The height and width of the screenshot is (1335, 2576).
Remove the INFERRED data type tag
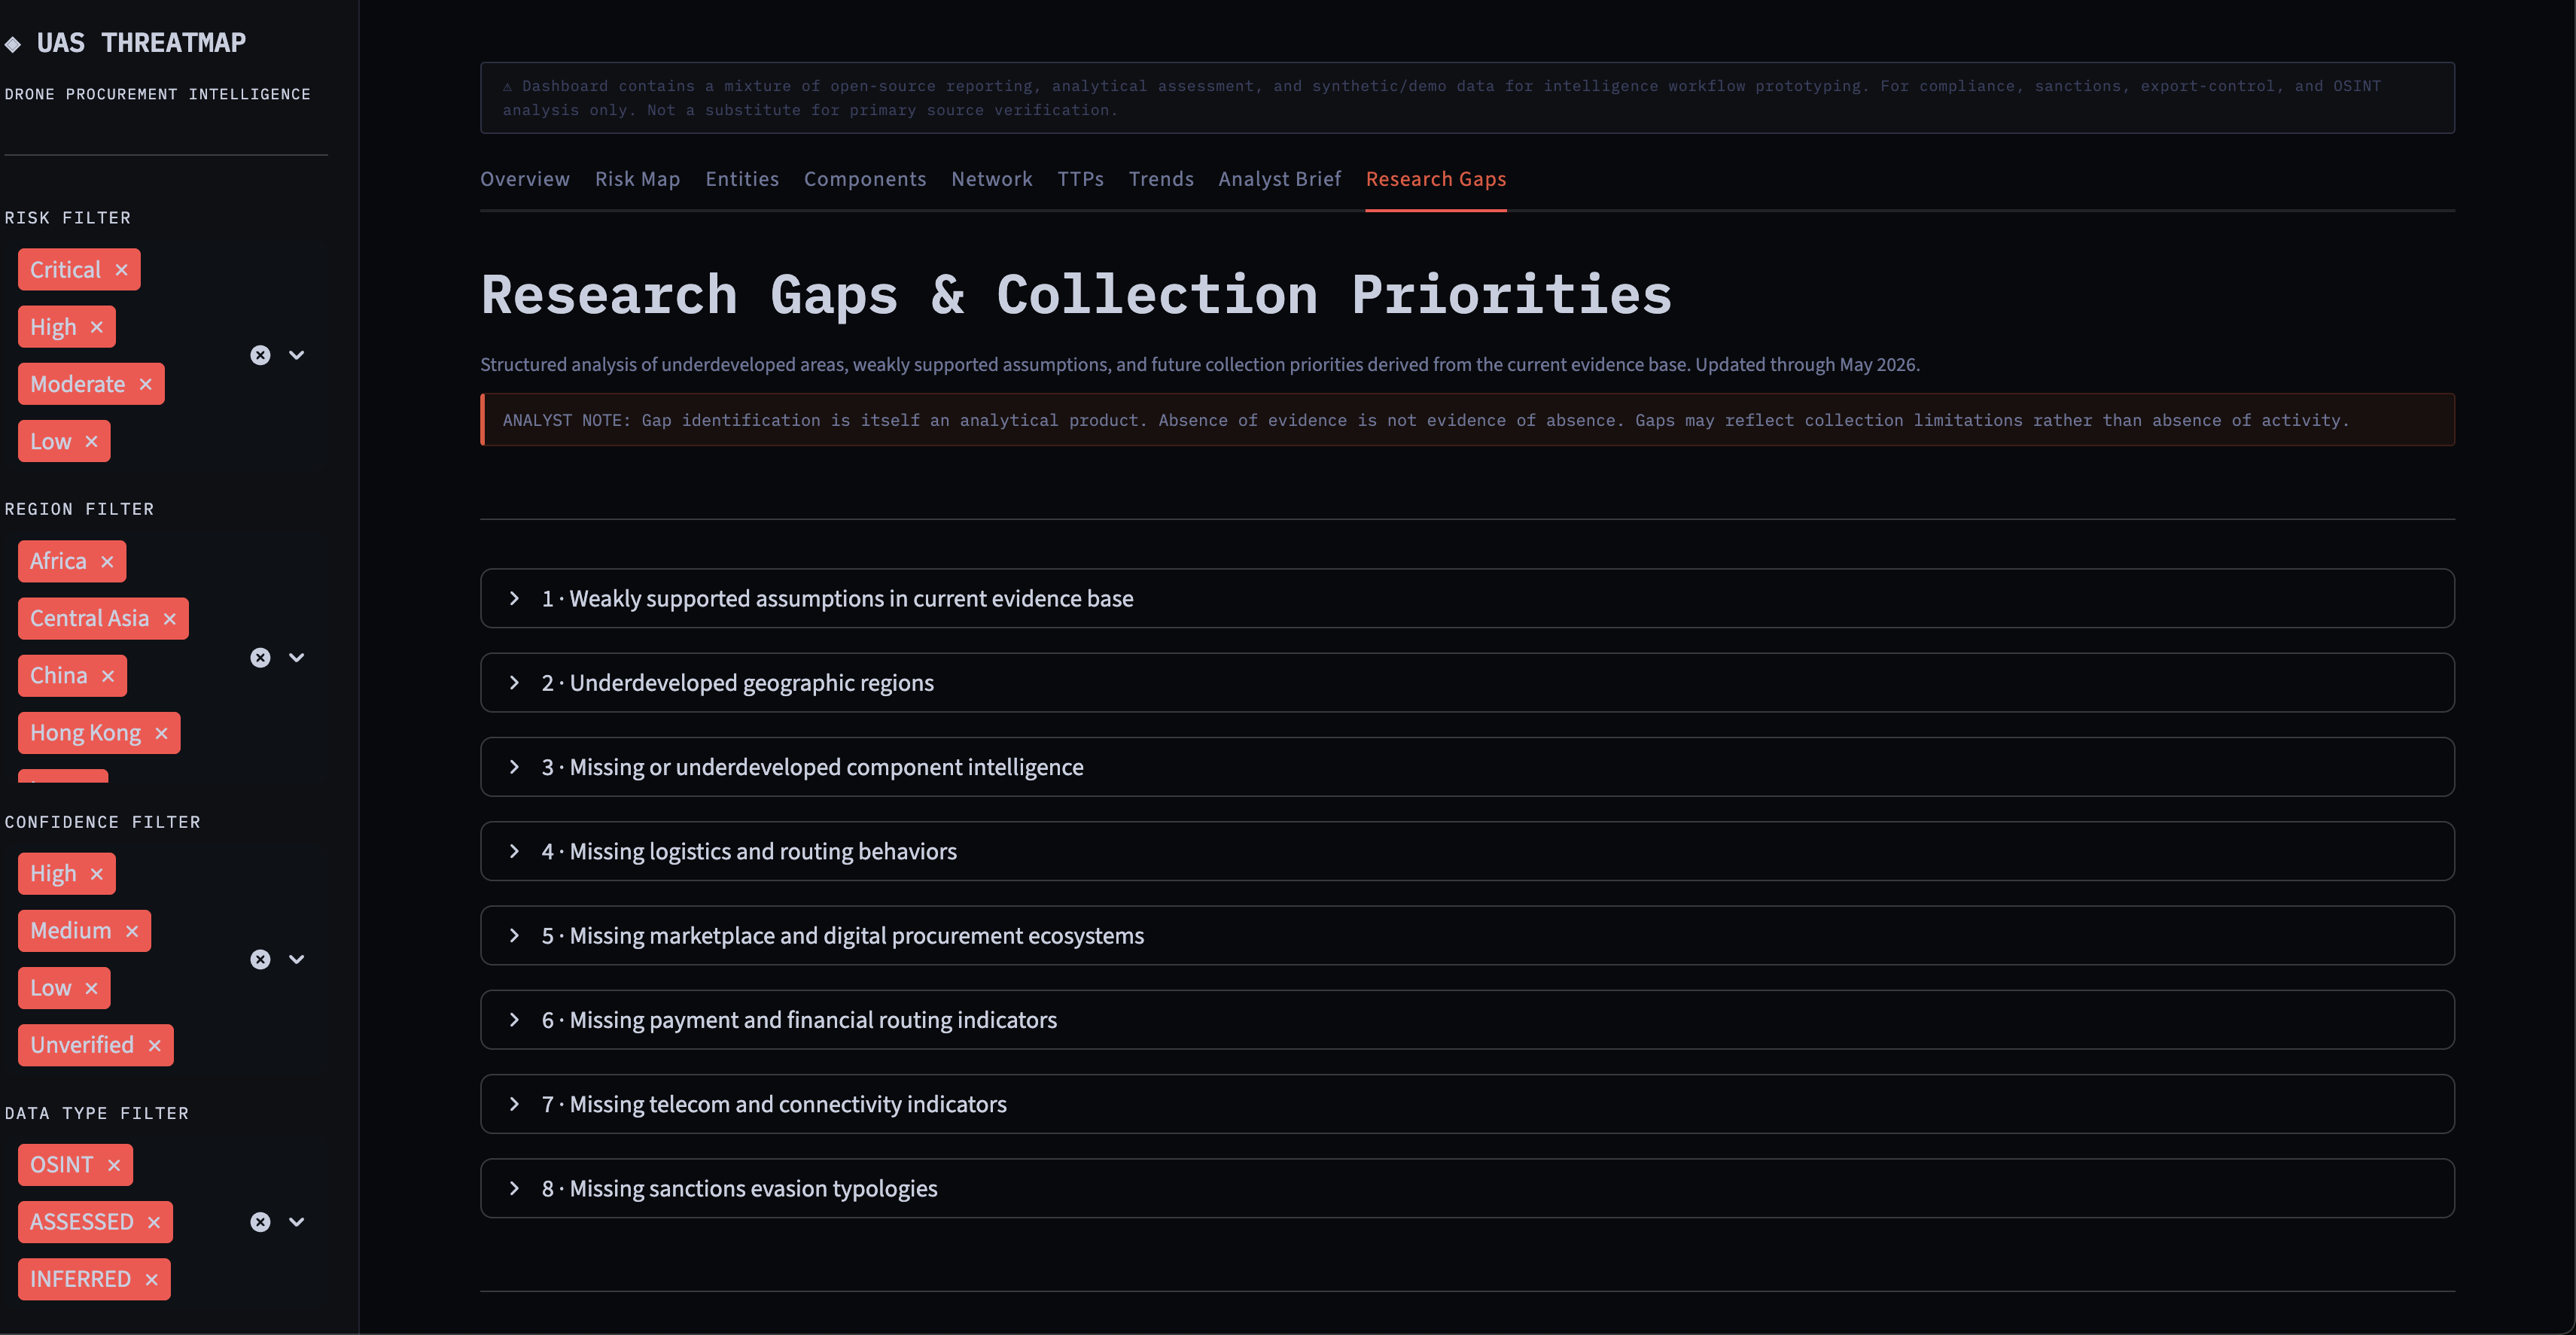click(151, 1279)
